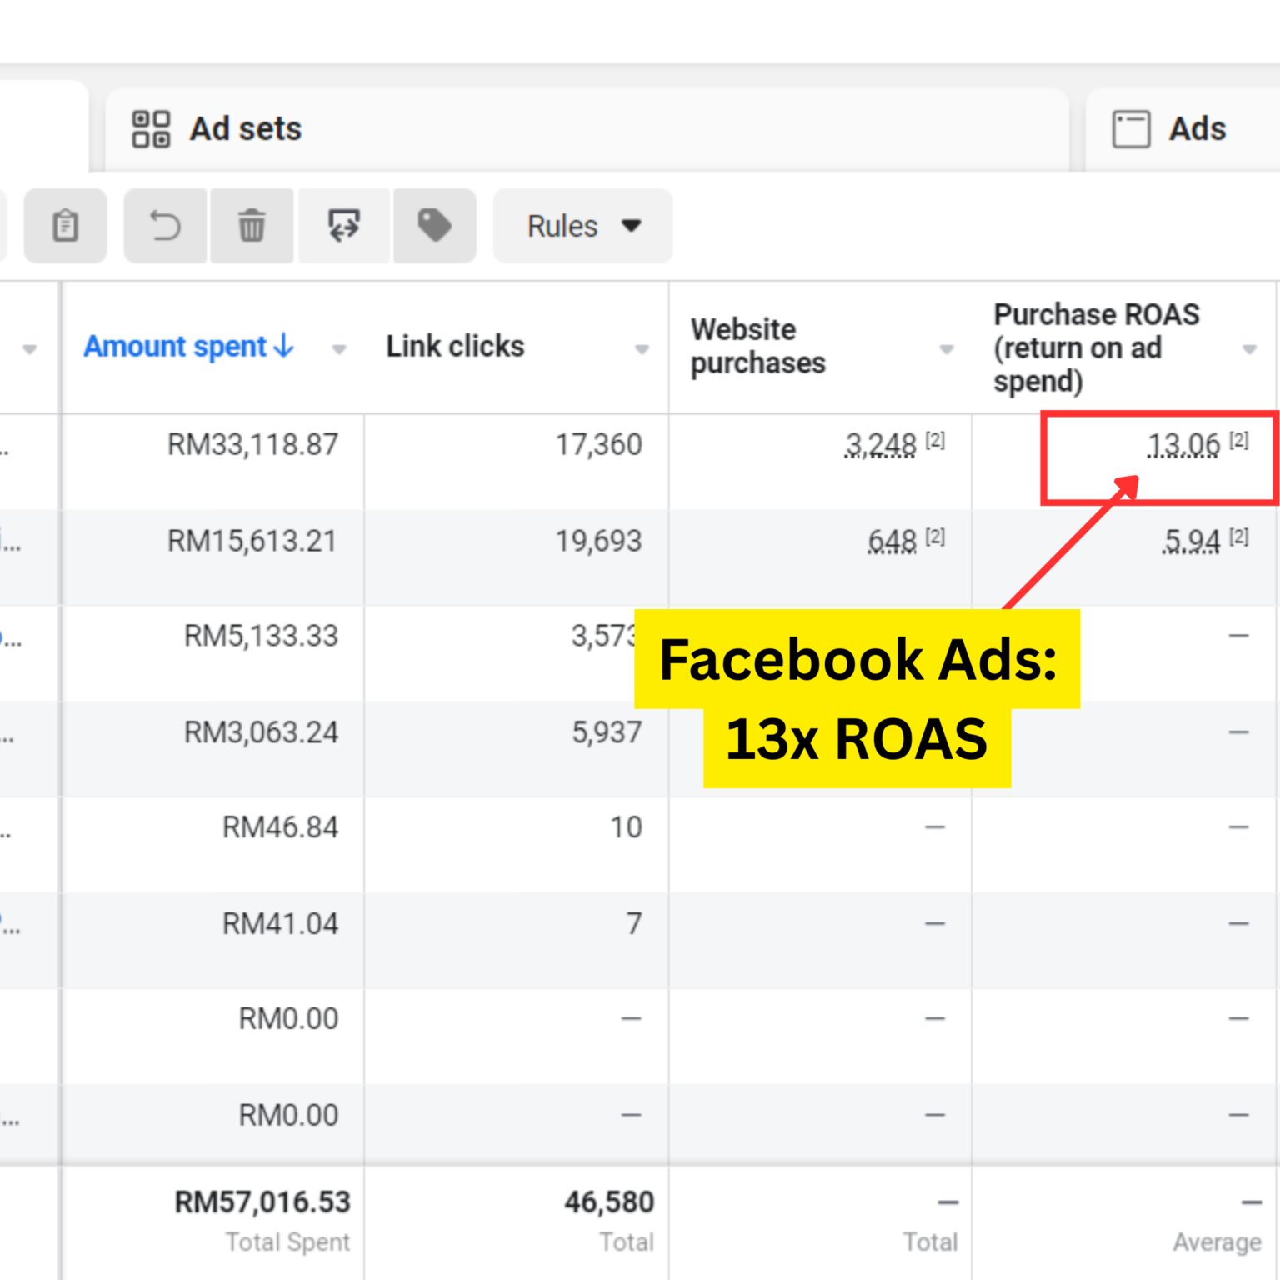Open Website purchases column dropdown arrow

[946, 349]
